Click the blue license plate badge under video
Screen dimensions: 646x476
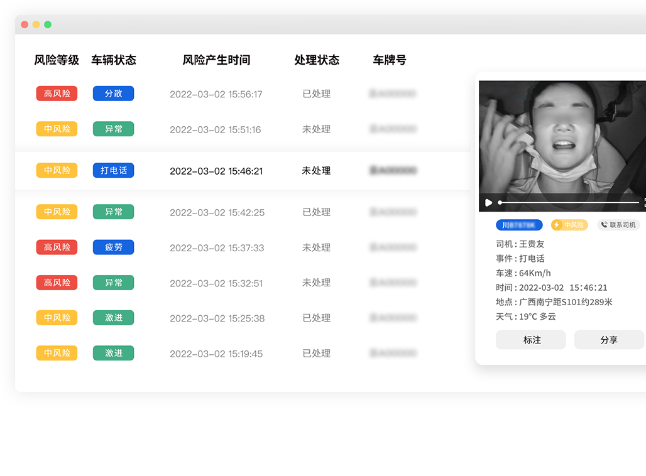[518, 225]
